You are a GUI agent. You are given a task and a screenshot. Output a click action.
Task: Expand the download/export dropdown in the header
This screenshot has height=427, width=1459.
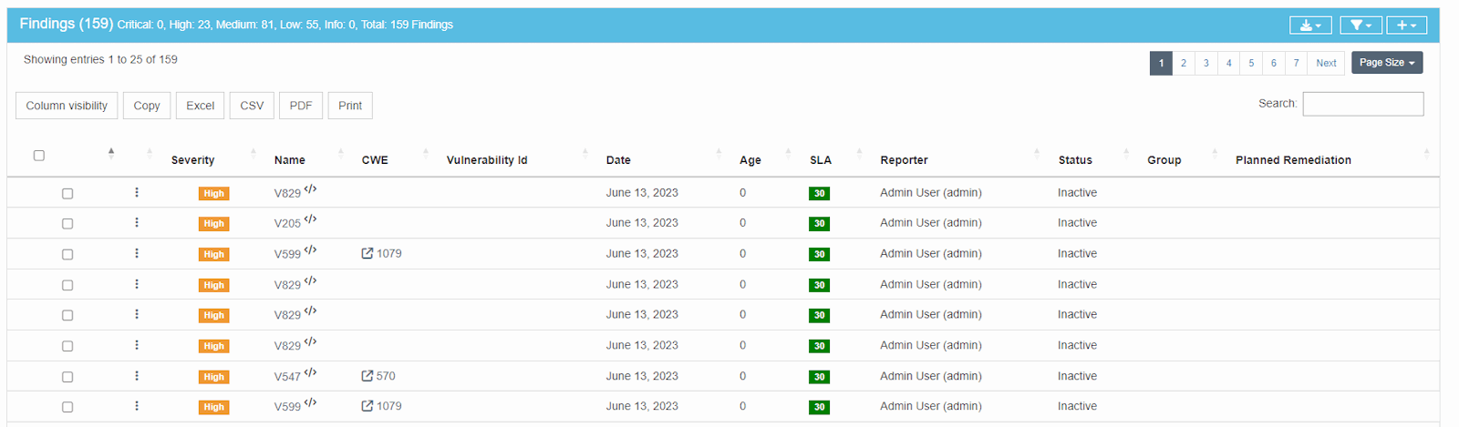1310,25
